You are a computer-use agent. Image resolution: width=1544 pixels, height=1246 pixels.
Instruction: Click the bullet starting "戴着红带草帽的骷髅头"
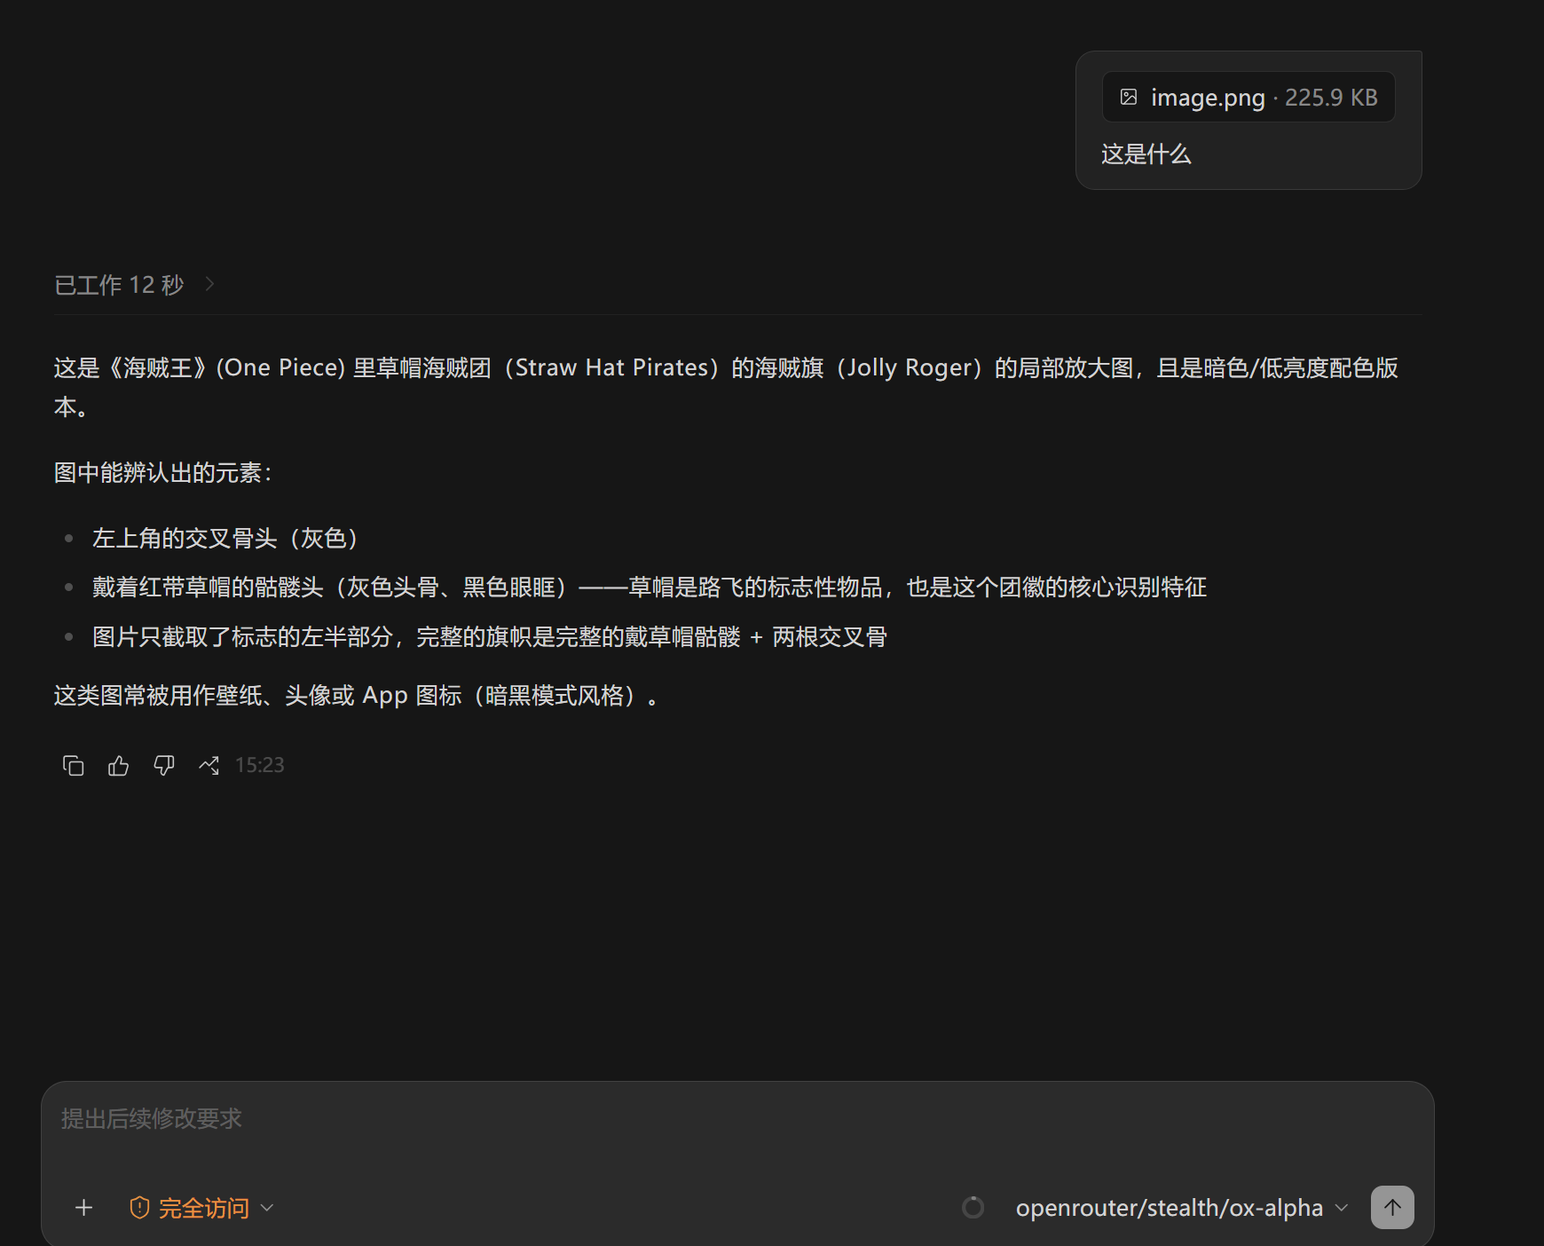click(x=650, y=588)
